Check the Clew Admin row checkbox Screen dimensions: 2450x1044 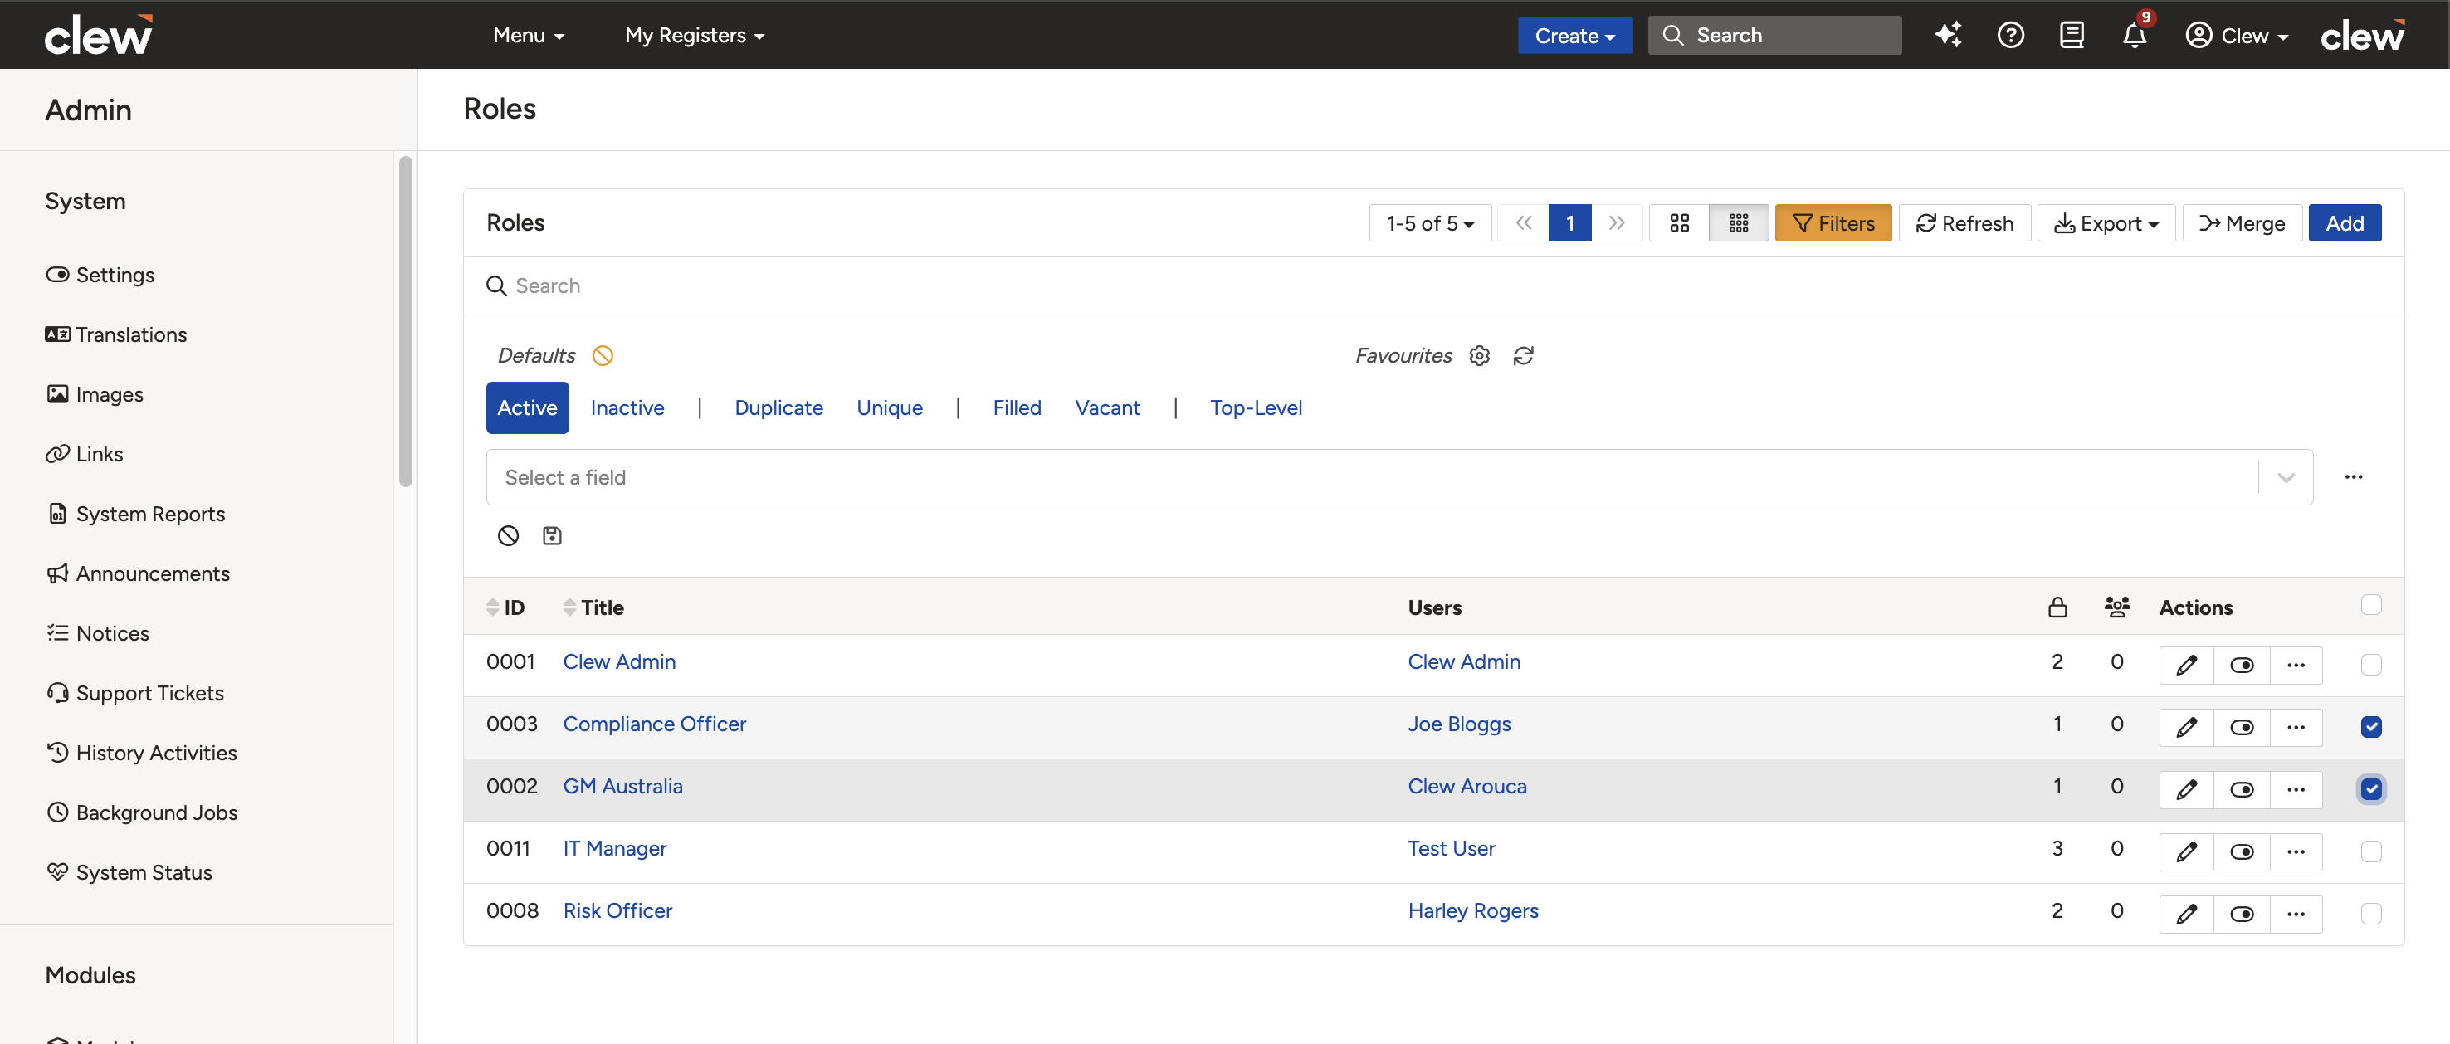2370,665
